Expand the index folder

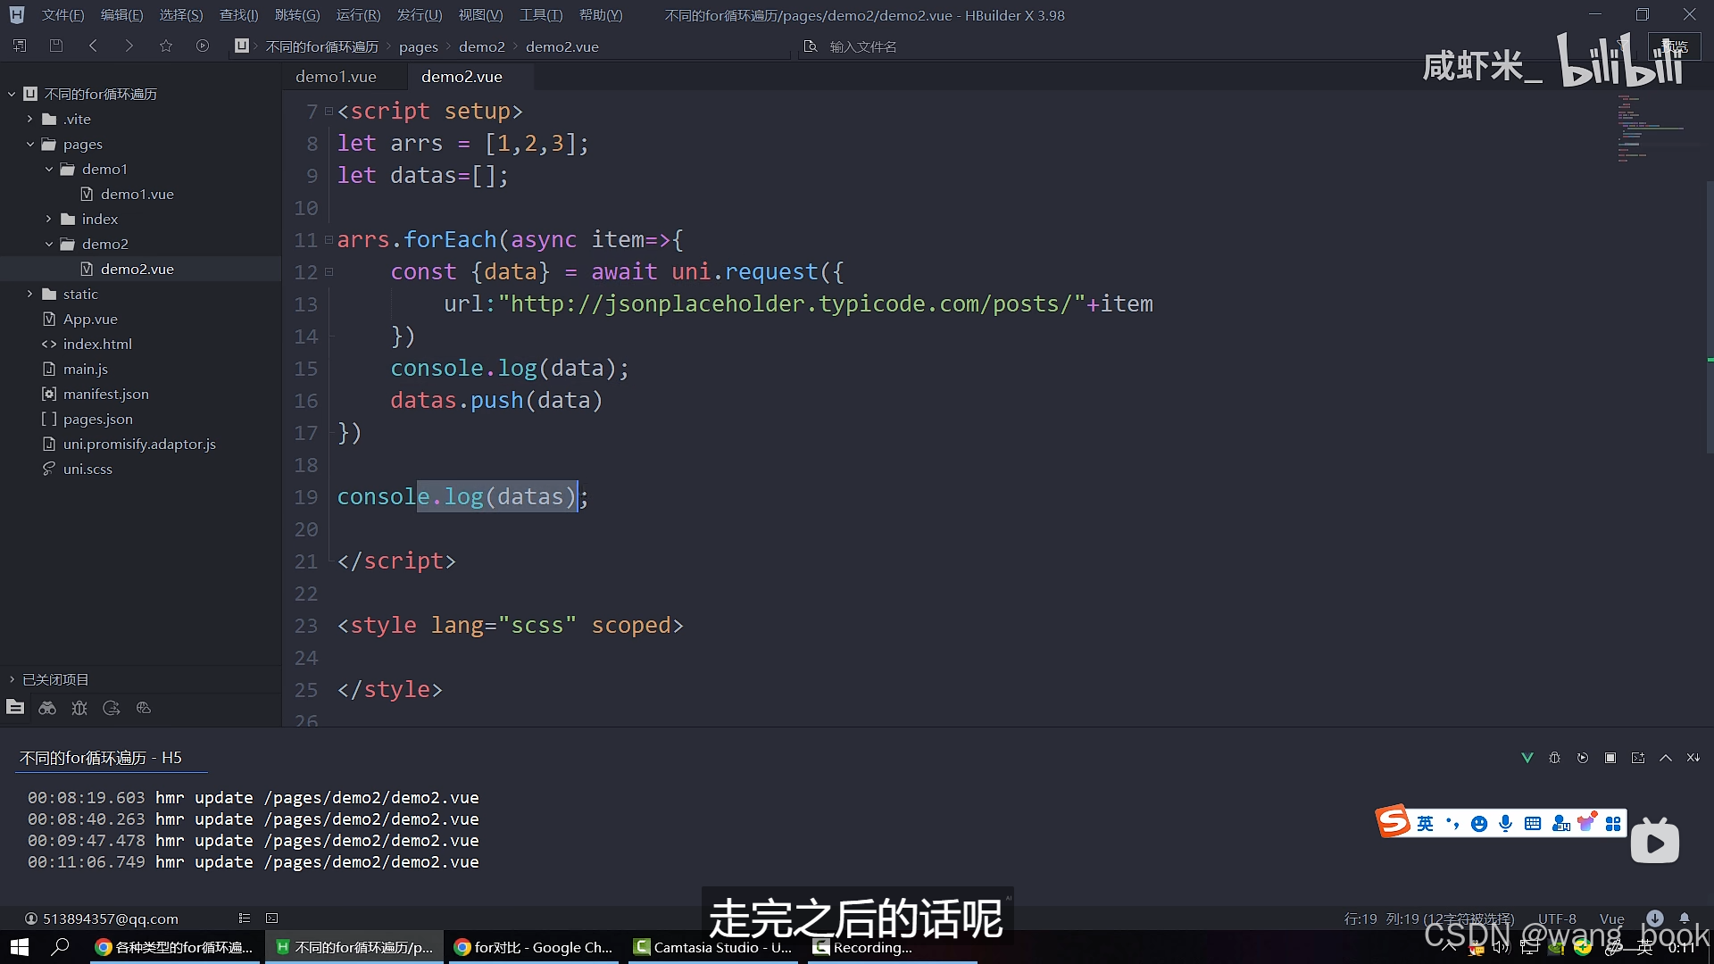coord(49,219)
